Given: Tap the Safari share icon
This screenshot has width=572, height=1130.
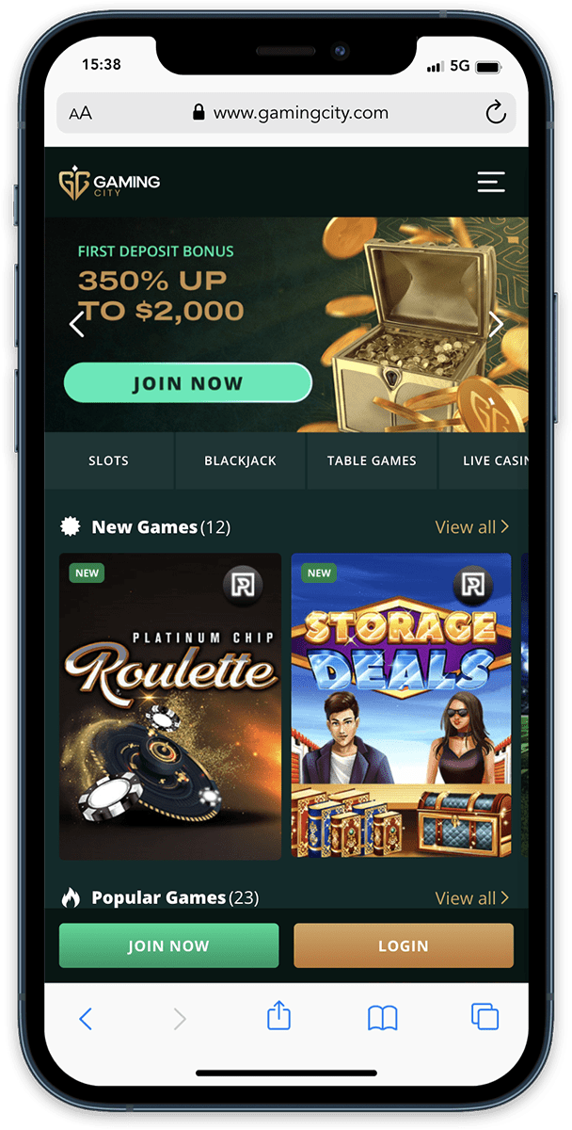Looking at the screenshot, I should click(x=279, y=1016).
